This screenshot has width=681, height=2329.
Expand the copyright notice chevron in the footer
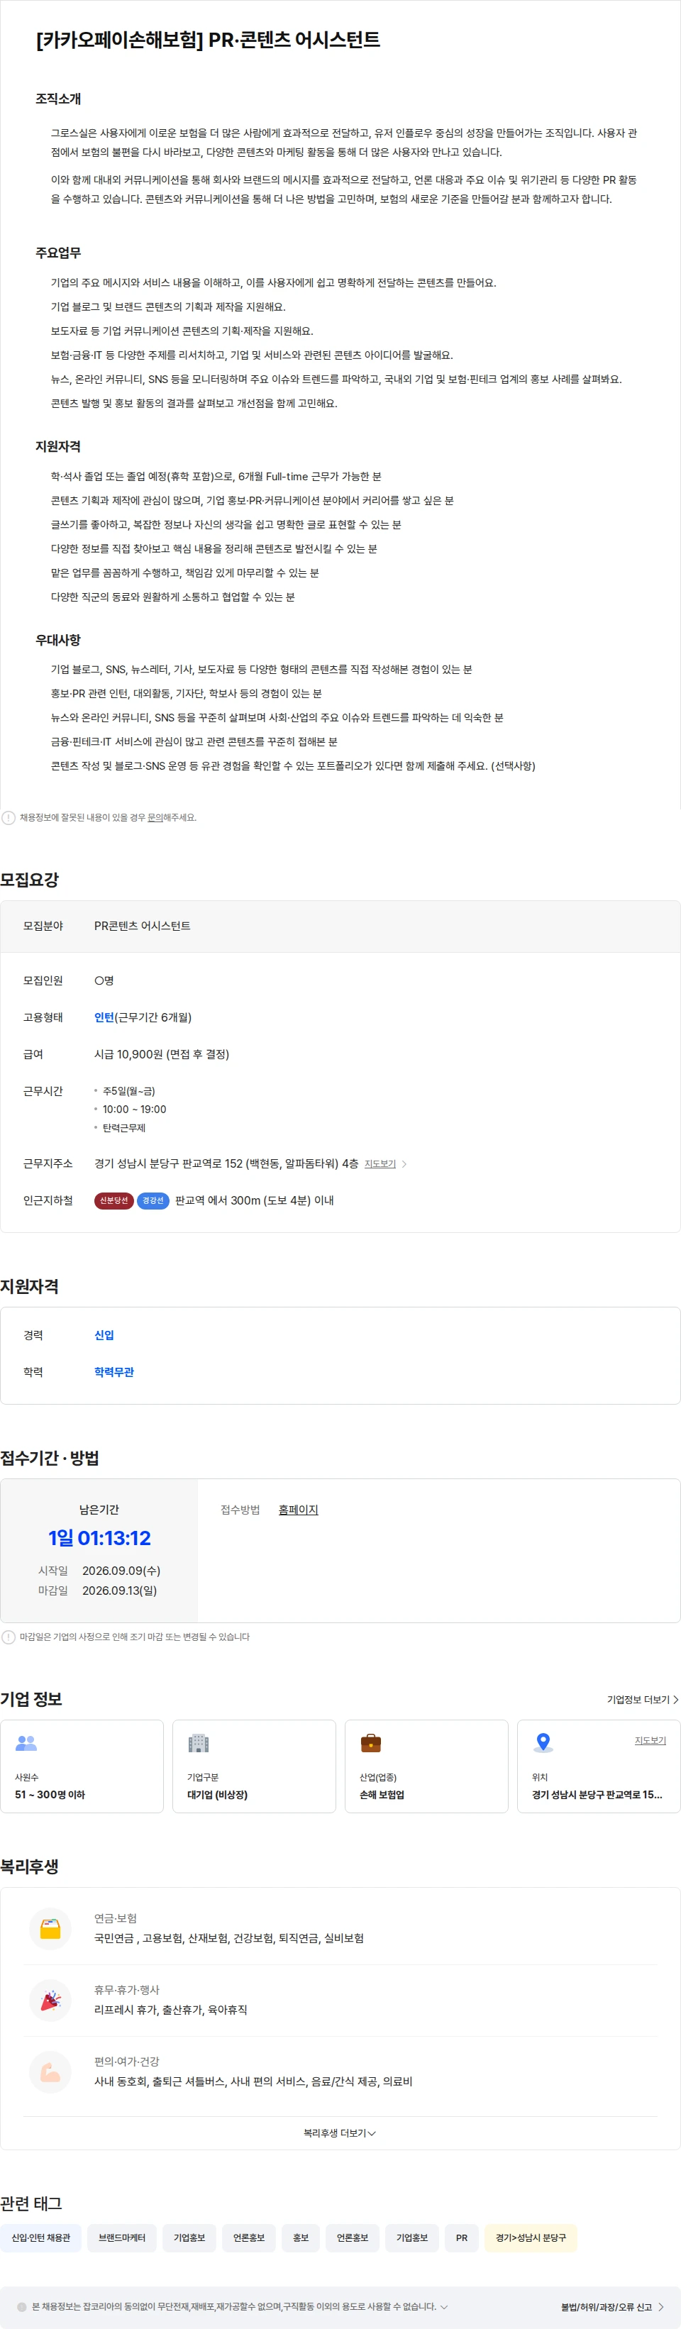tap(443, 2306)
